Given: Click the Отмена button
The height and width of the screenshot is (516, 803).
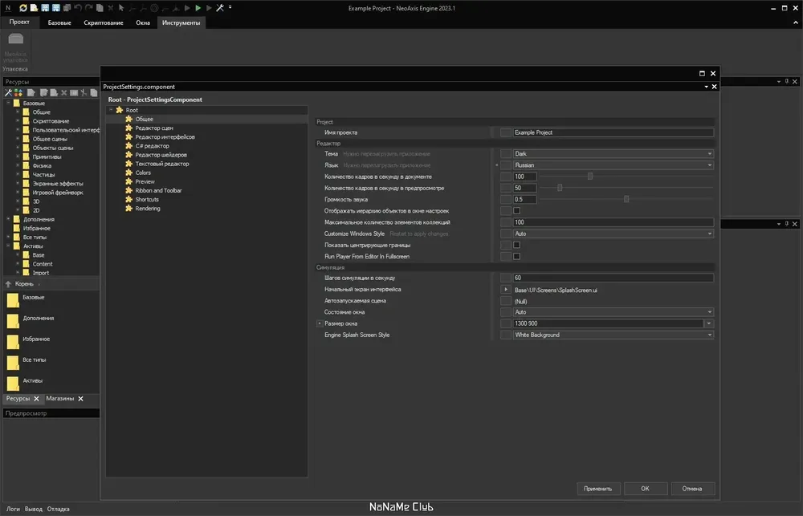Looking at the screenshot, I should (x=692, y=489).
